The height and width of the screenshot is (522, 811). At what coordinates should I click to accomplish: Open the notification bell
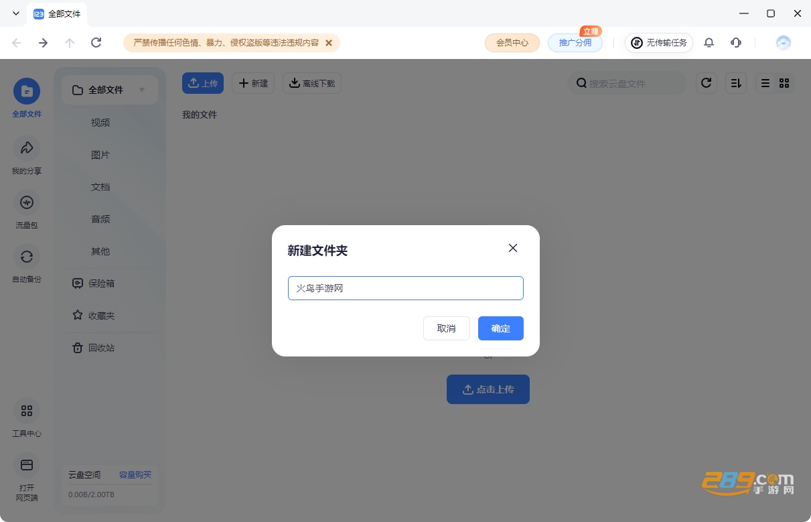[x=709, y=43]
